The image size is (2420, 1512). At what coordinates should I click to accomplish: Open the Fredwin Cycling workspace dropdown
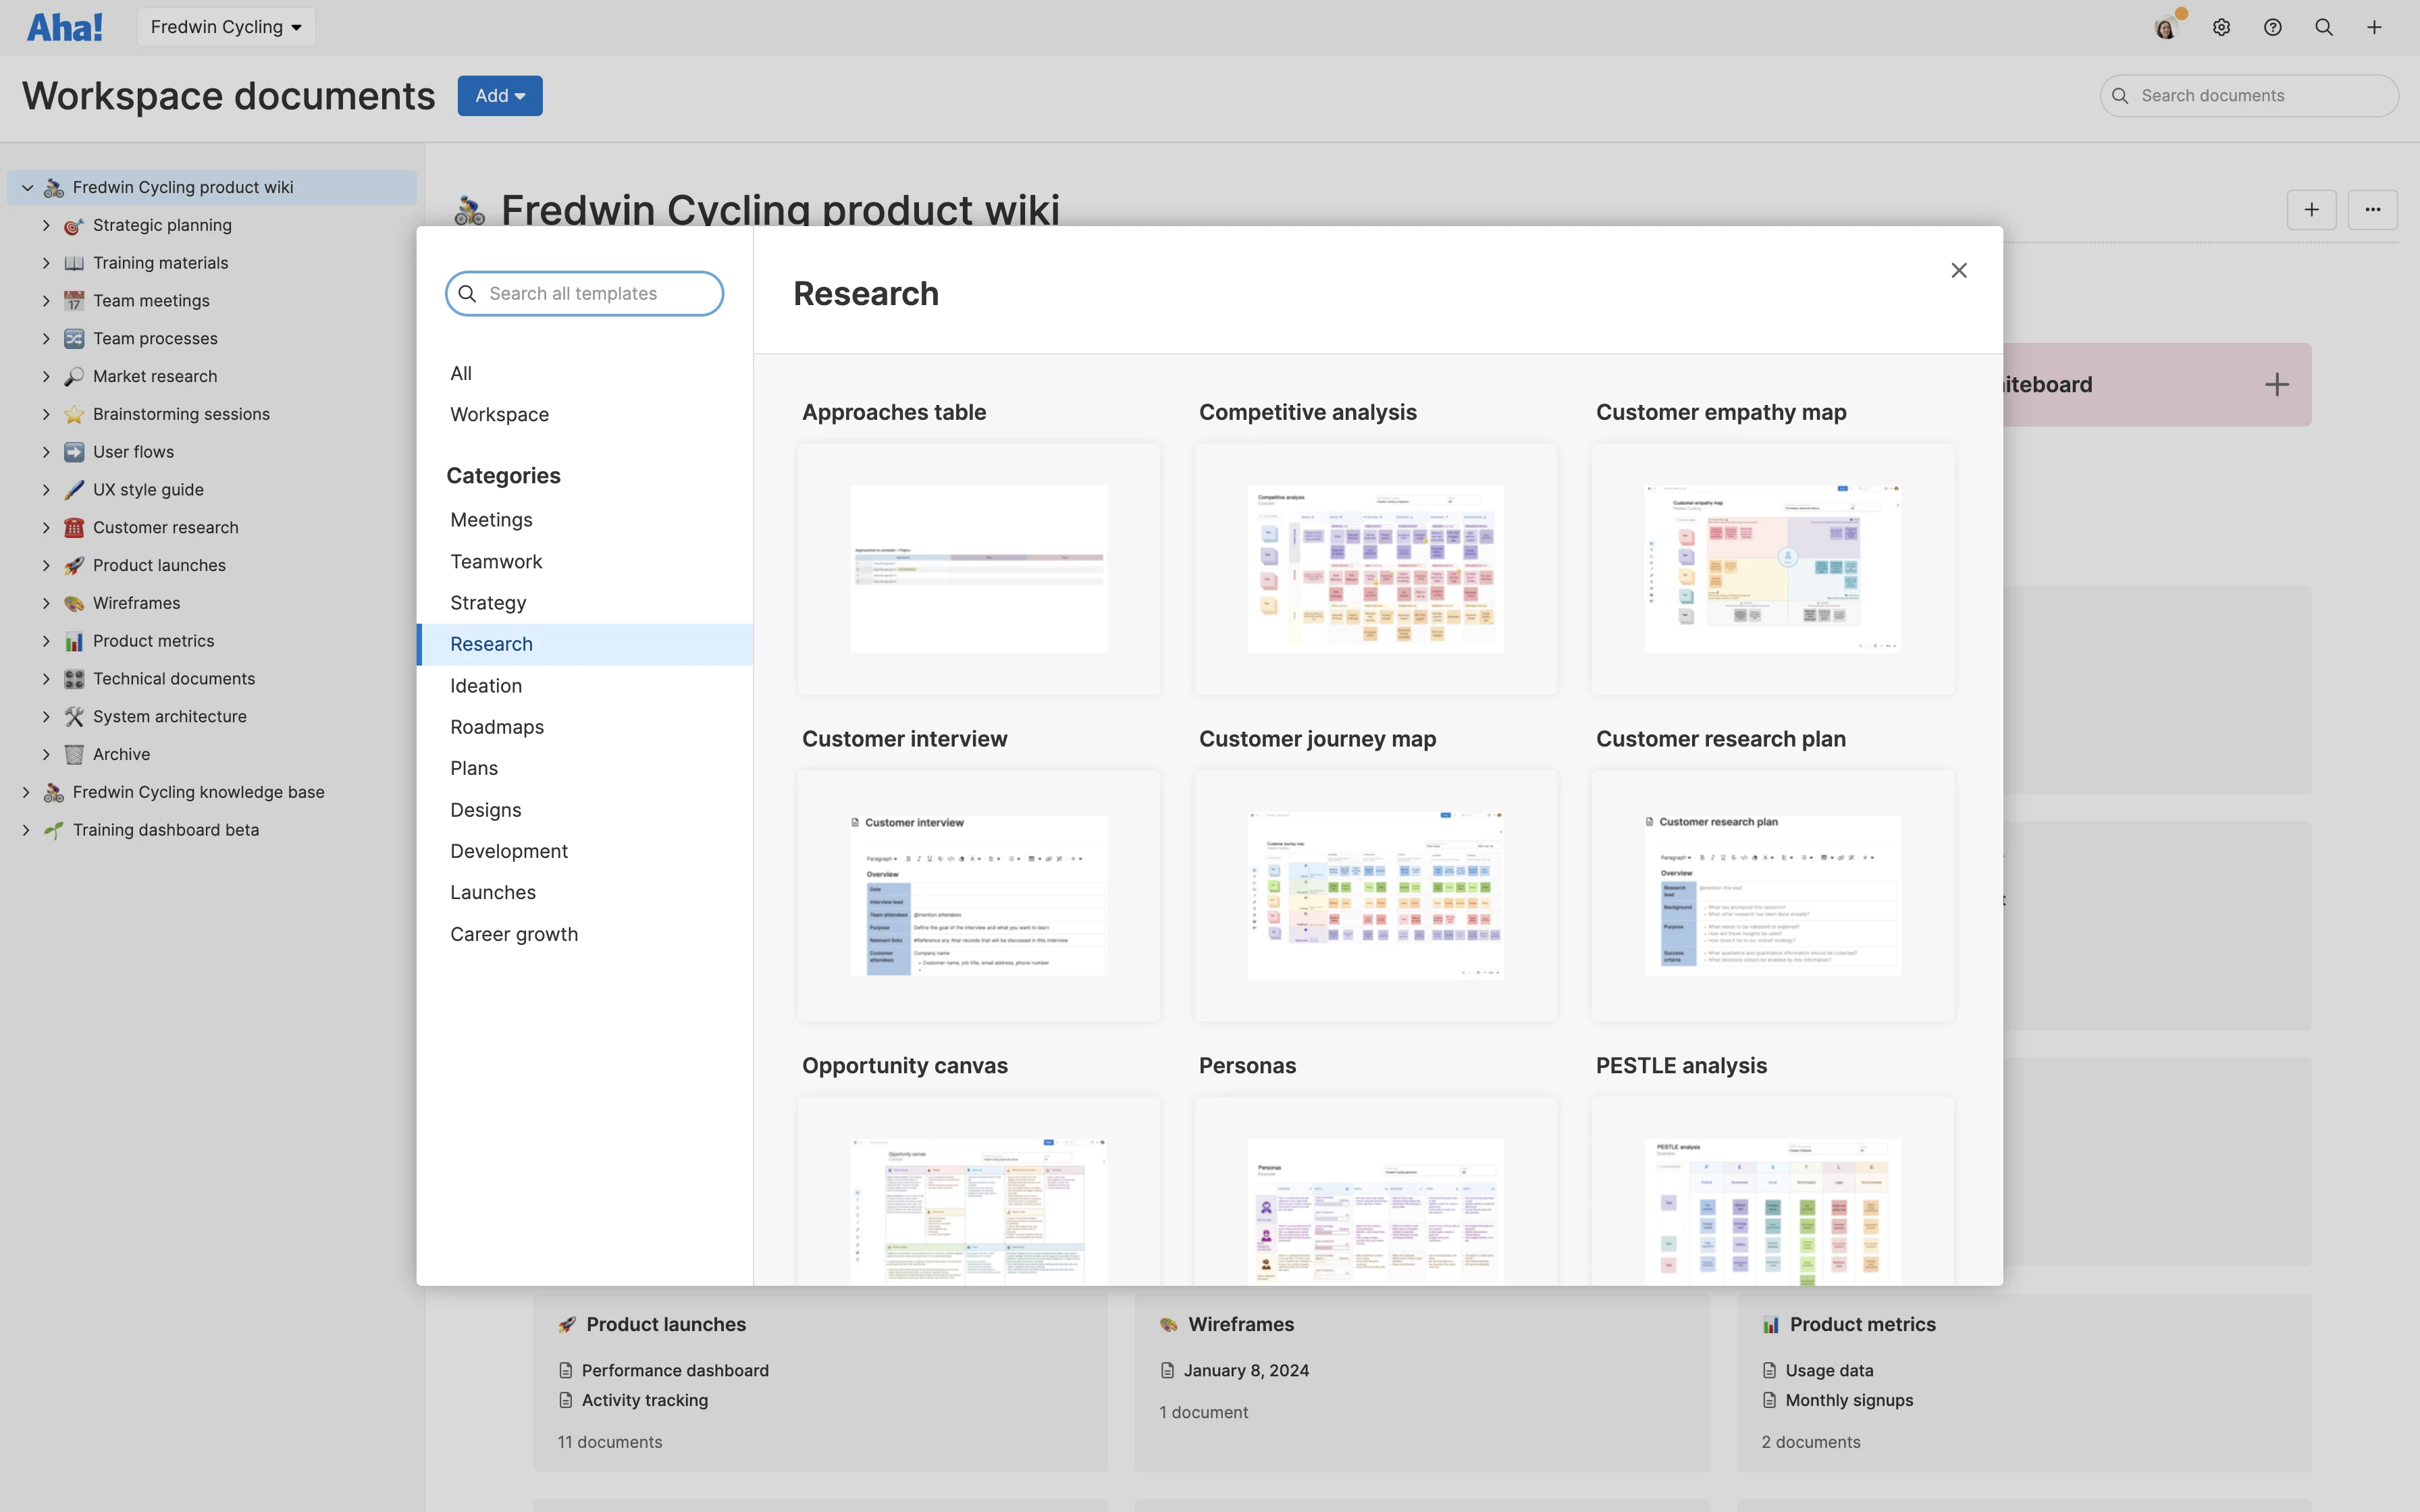tap(225, 26)
